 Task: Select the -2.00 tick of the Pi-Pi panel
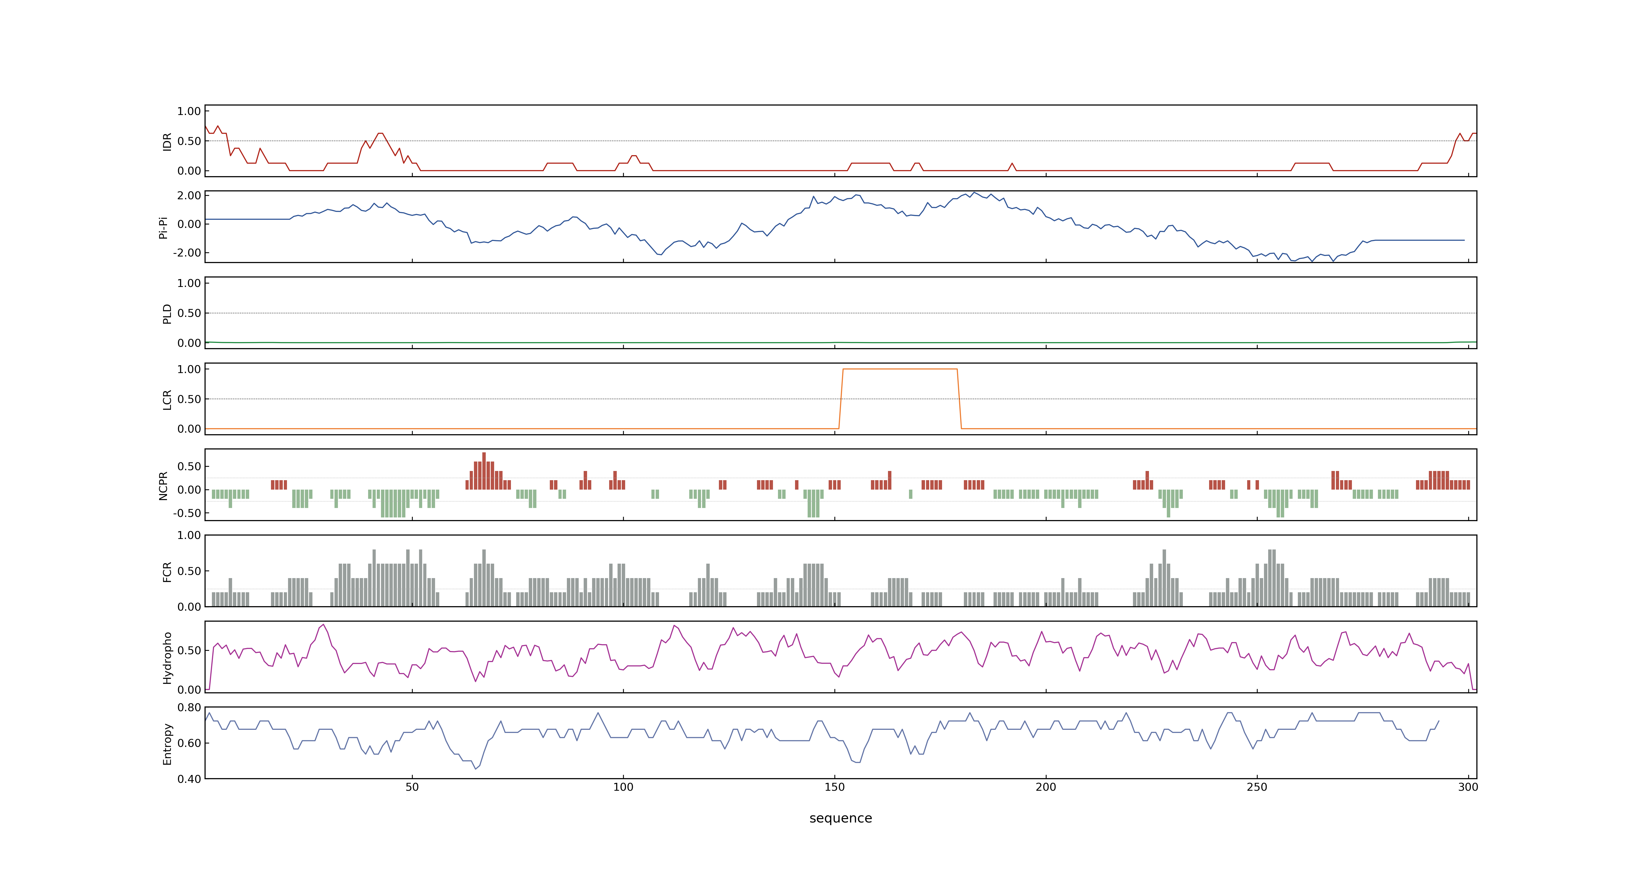point(187,253)
